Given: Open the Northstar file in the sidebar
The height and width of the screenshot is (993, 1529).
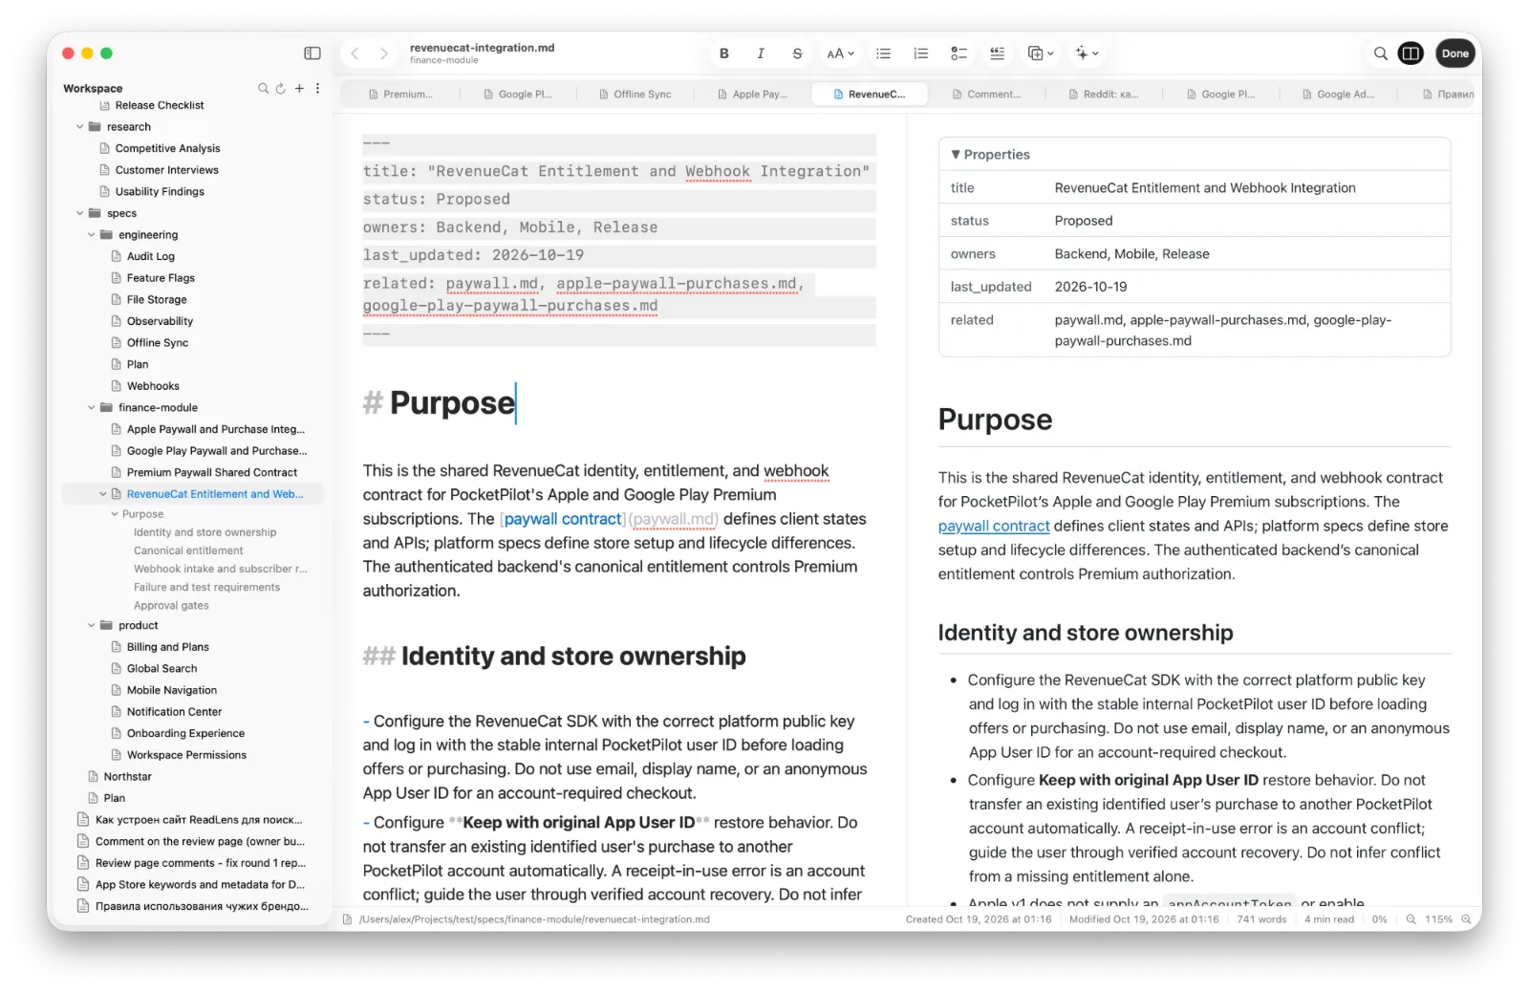Looking at the screenshot, I should pyautogui.click(x=127, y=777).
